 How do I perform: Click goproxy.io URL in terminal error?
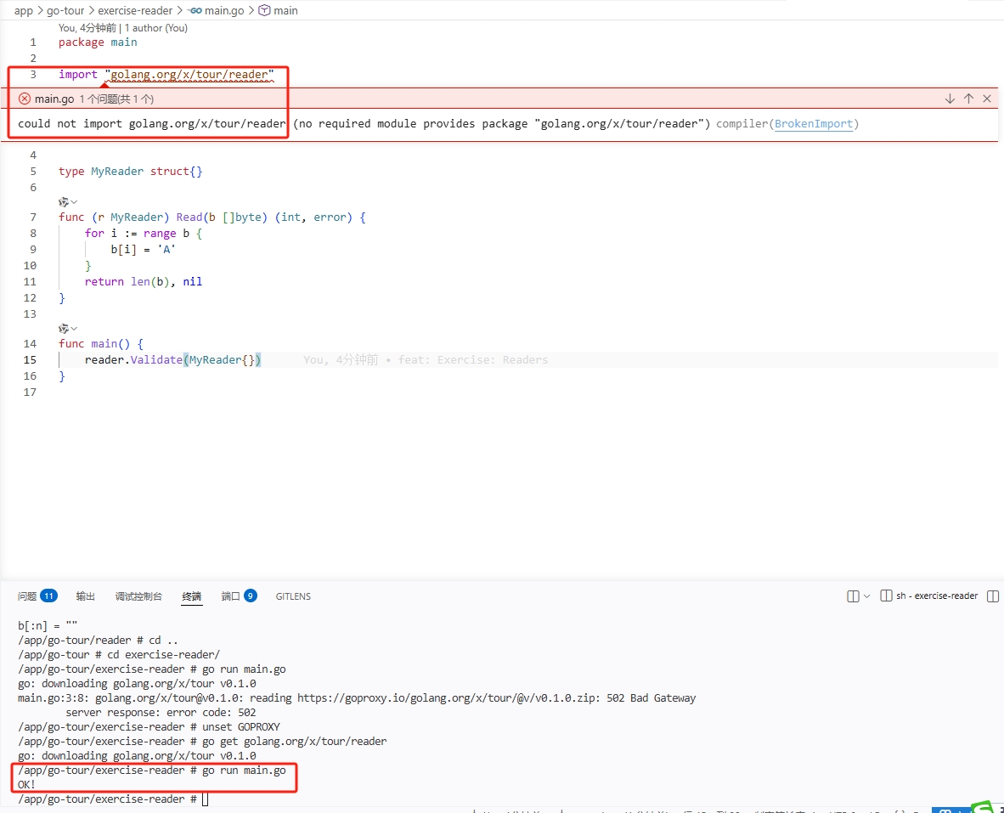point(448,697)
